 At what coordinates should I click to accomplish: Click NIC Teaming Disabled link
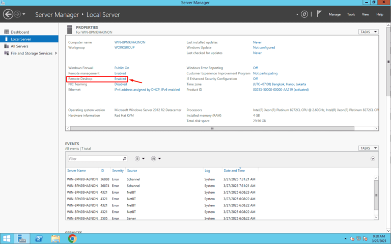click(121, 85)
